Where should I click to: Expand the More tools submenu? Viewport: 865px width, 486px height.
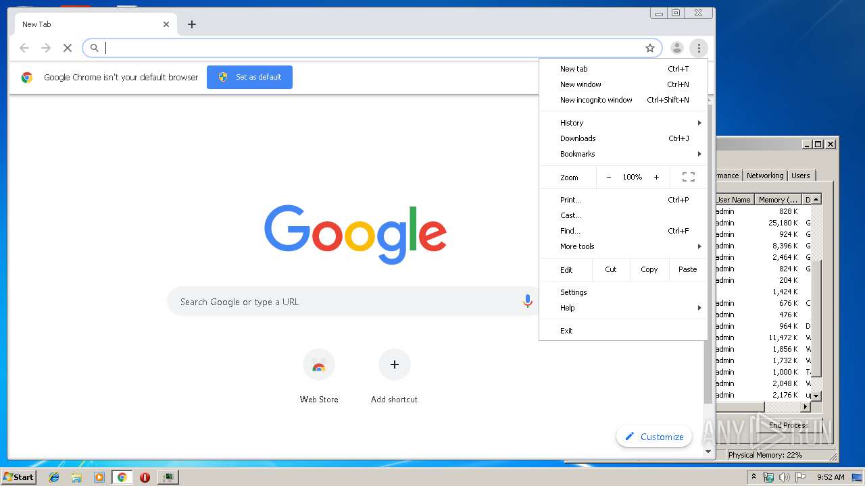623,246
